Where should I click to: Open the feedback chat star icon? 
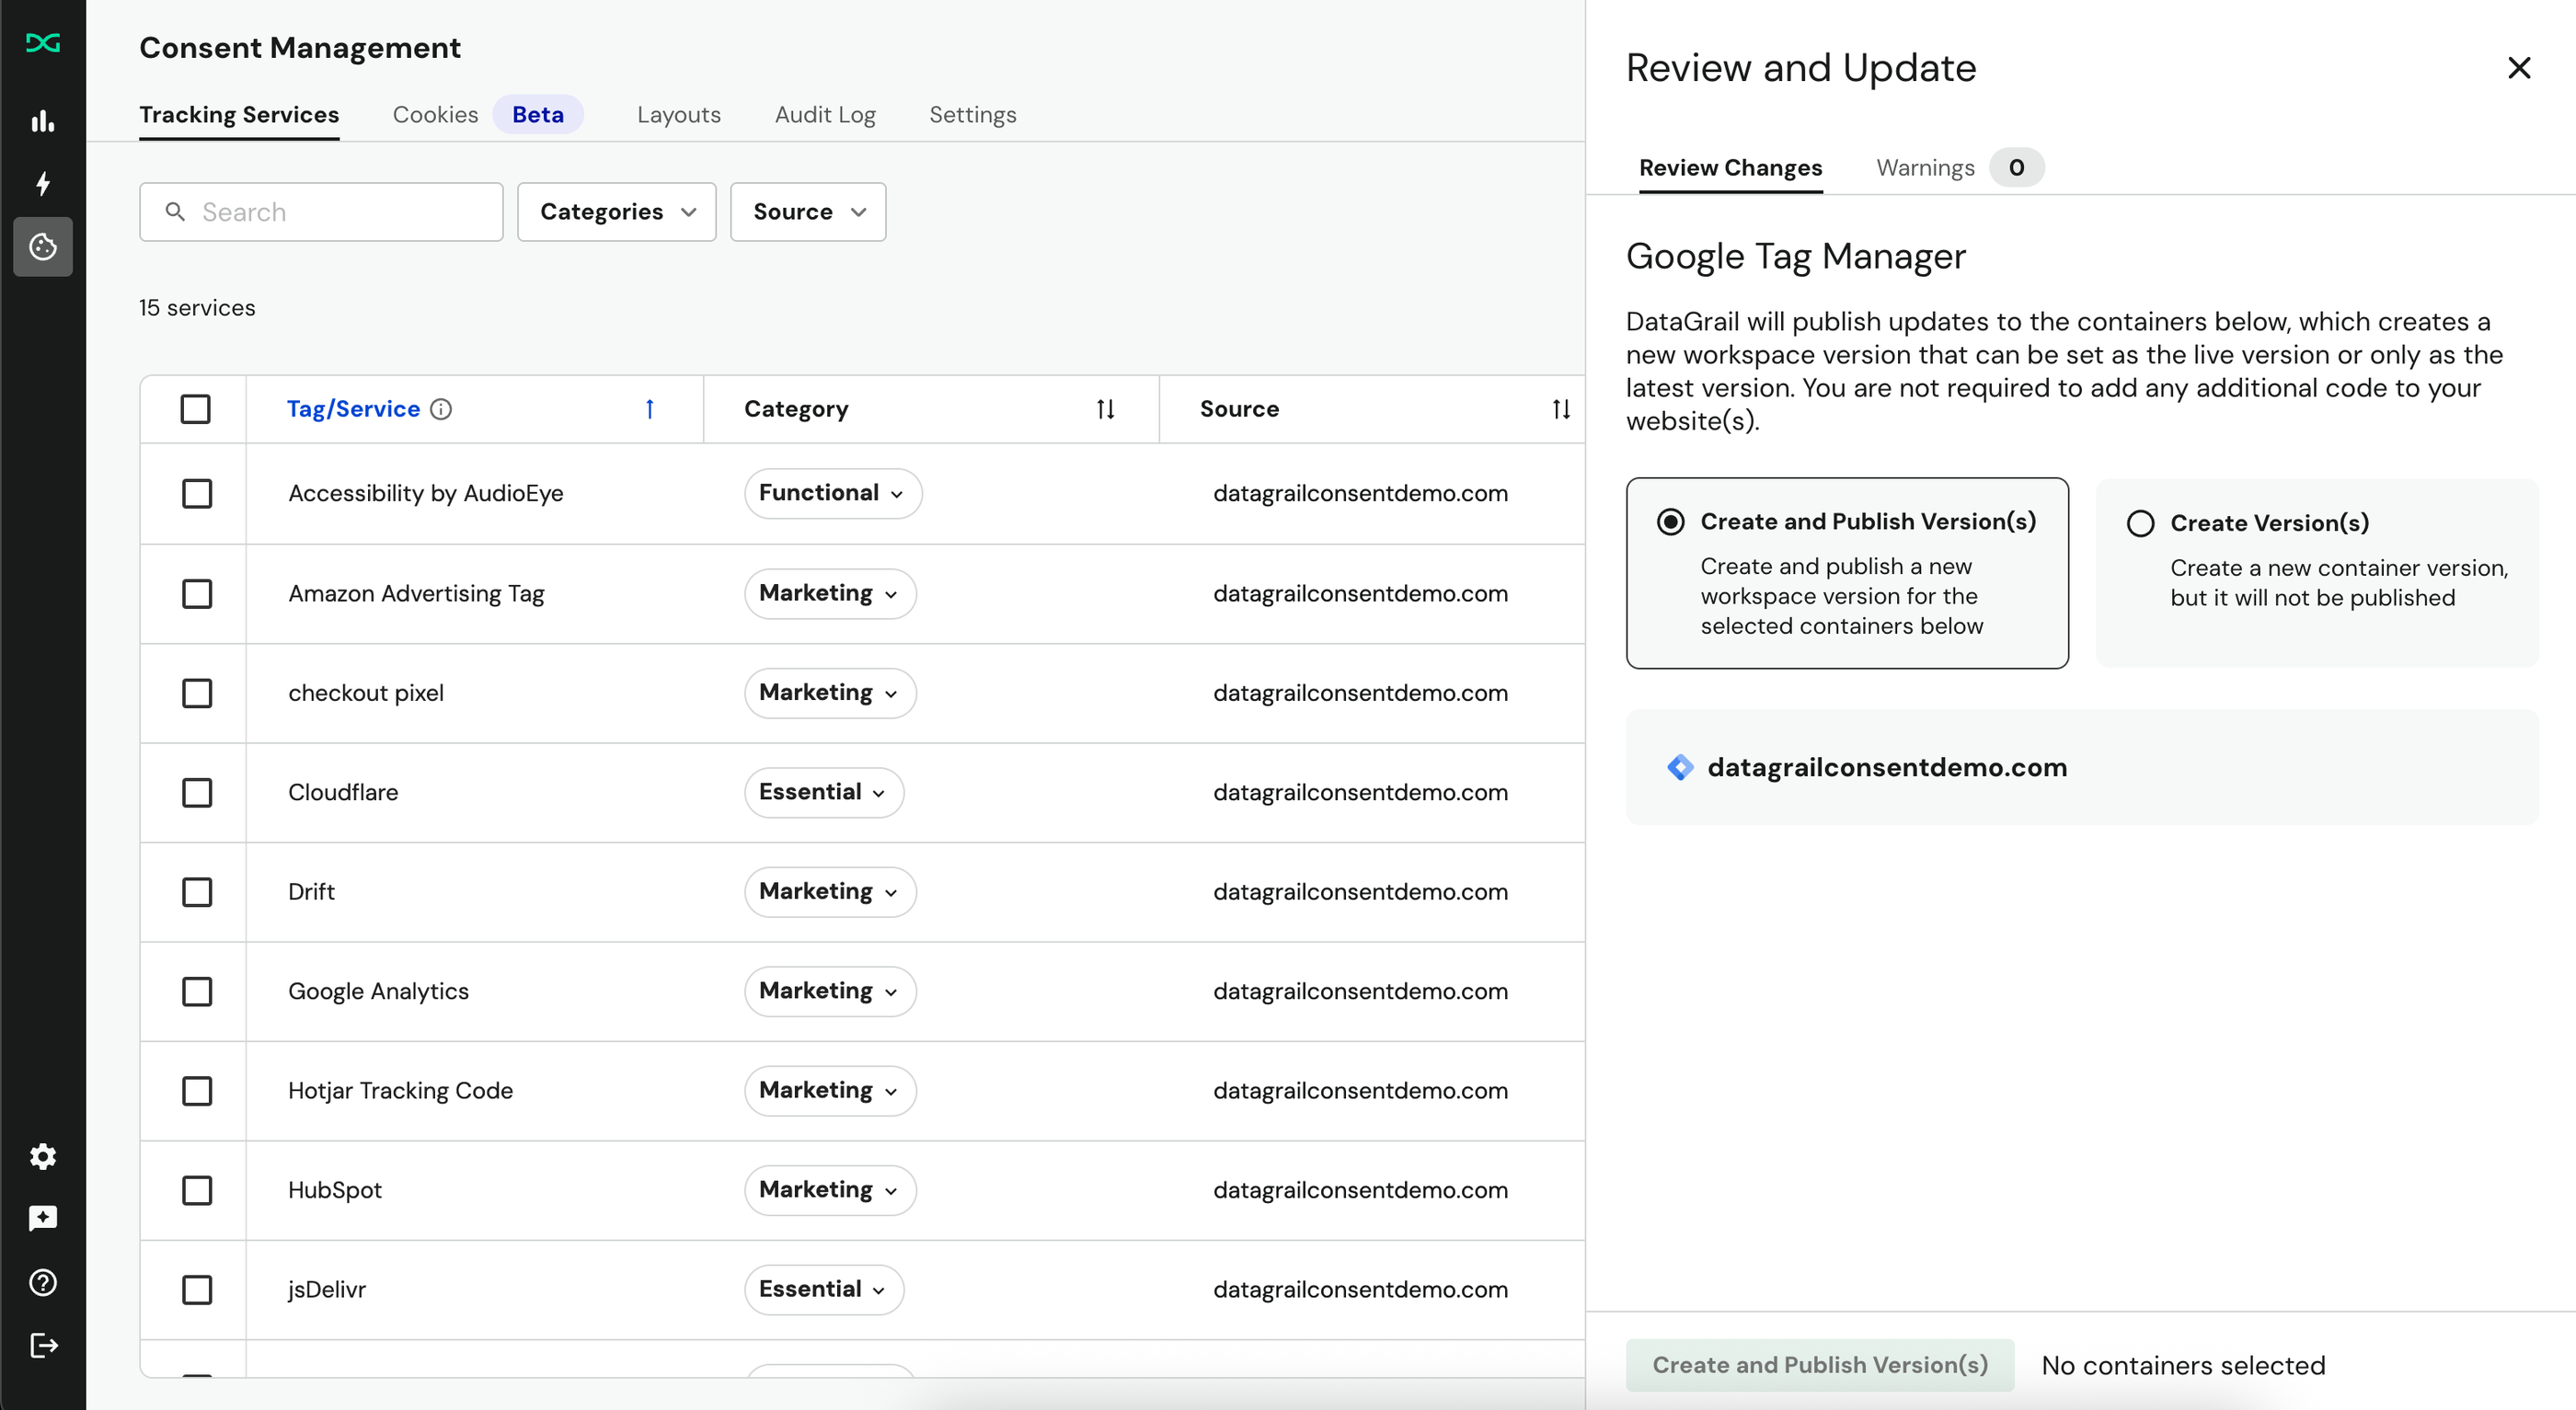click(43, 1219)
